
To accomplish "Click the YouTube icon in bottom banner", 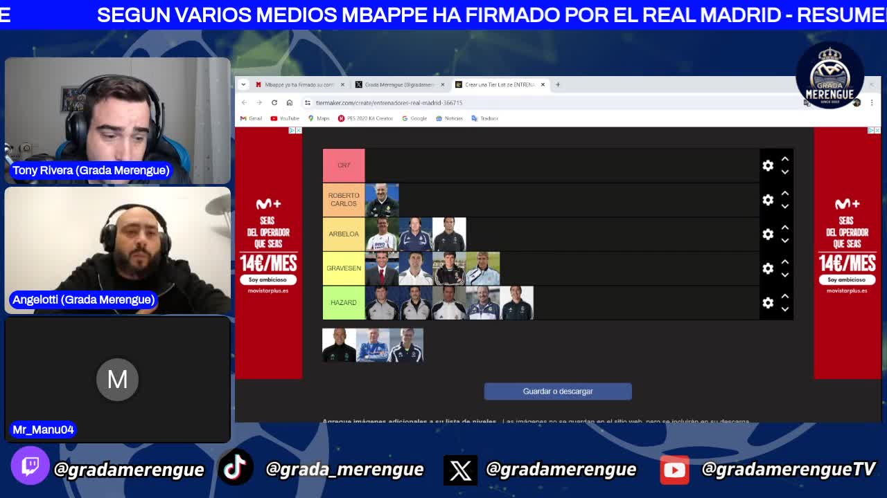I will tap(674, 470).
